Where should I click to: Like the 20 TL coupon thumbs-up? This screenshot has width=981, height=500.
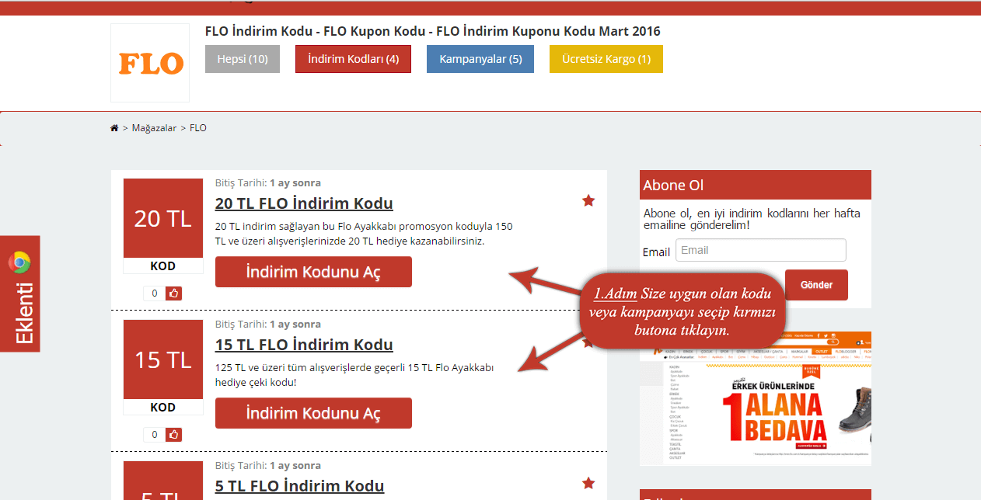(174, 293)
